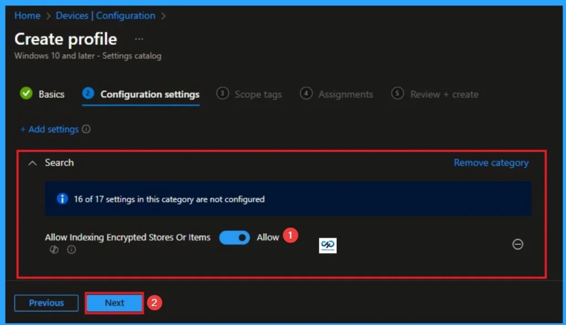The width and height of the screenshot is (566, 325).
Task: Click the numbered circle on Scope tags step
Action: [223, 94]
